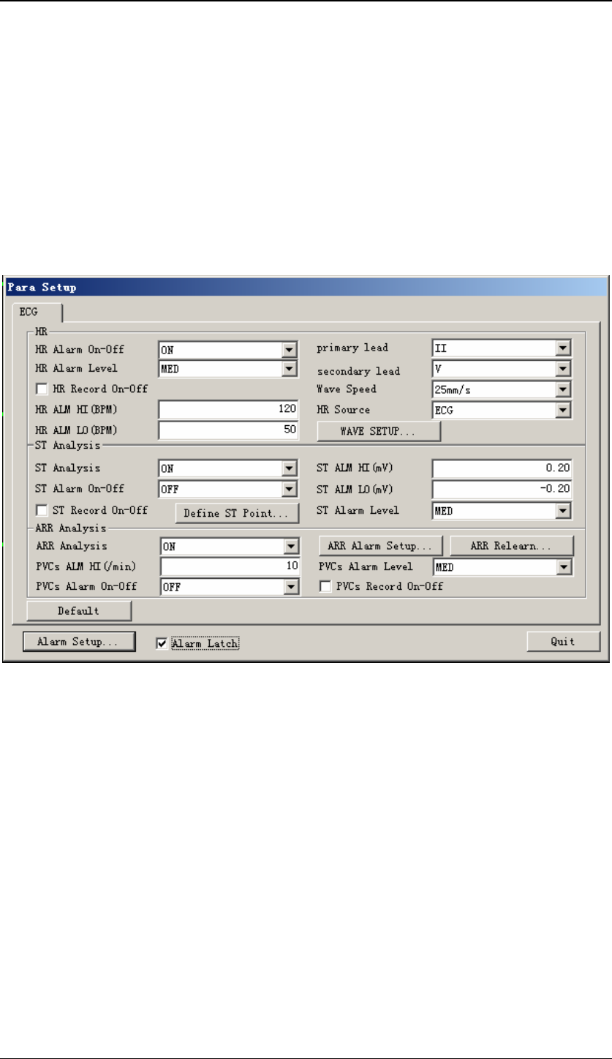Image resolution: width=612 pixels, height=1059 pixels.
Task: Open the HR Alarm Level dropdown
Action: pos(228,369)
